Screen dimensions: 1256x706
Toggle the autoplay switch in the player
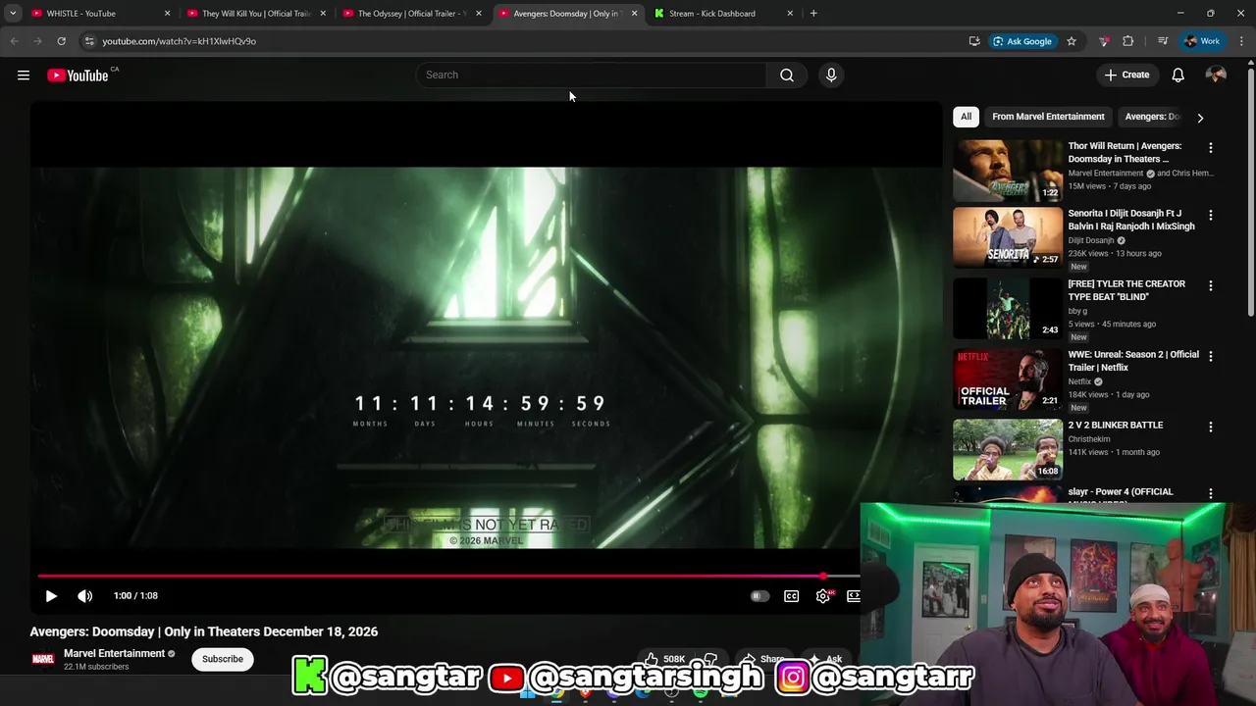(759, 595)
